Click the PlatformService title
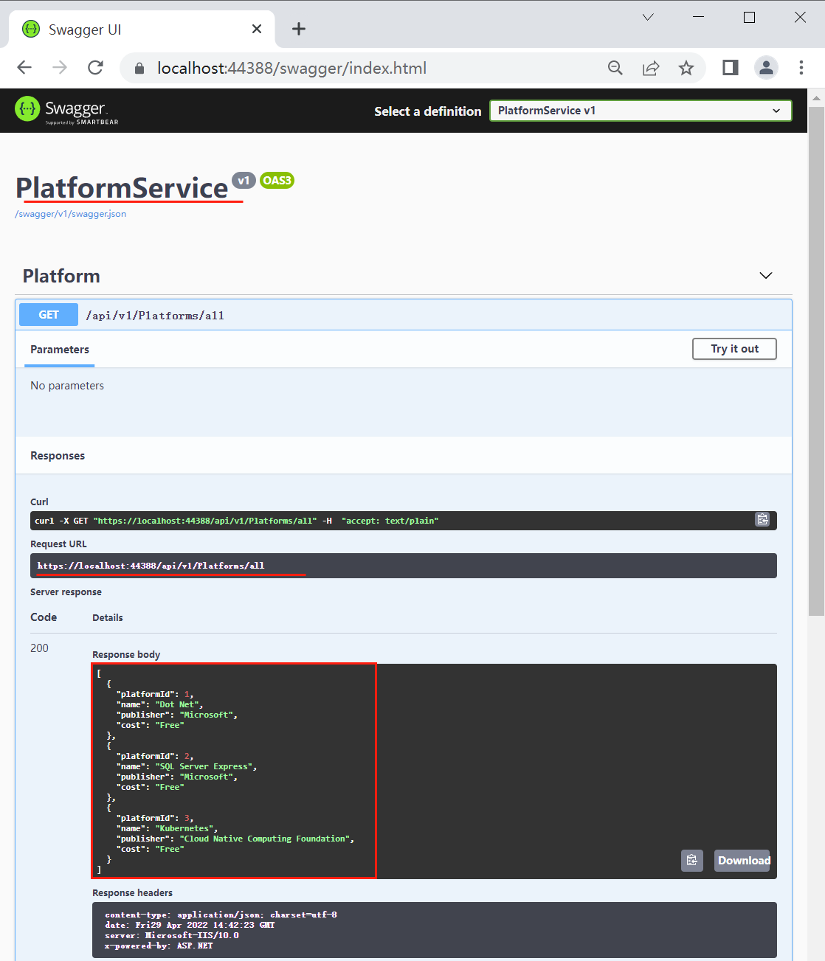Screen dimensions: 825x961 pos(122,188)
